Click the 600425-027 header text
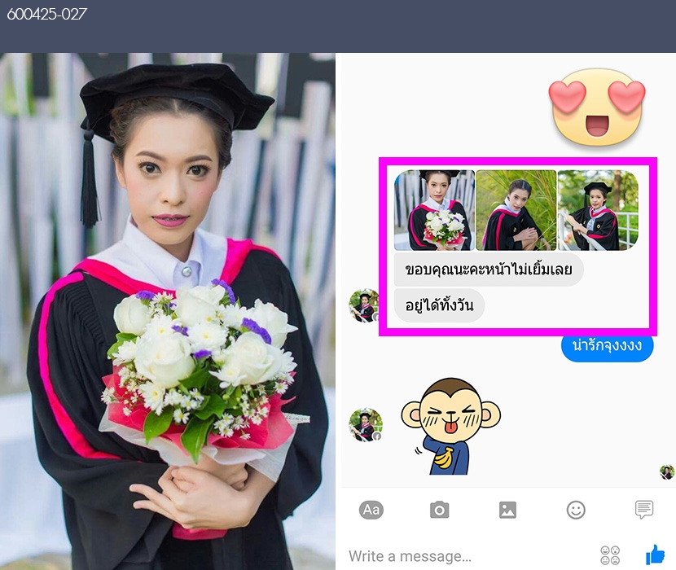The image size is (676, 570). [x=46, y=14]
